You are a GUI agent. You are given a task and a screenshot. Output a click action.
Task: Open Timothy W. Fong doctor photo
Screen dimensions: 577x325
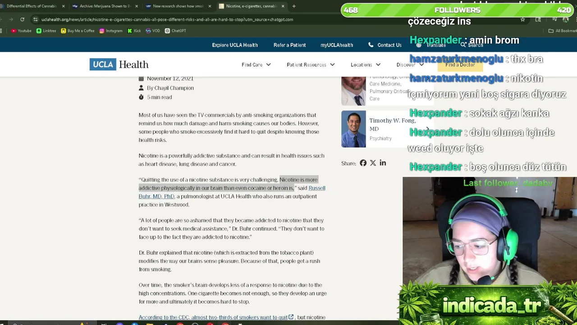click(353, 129)
